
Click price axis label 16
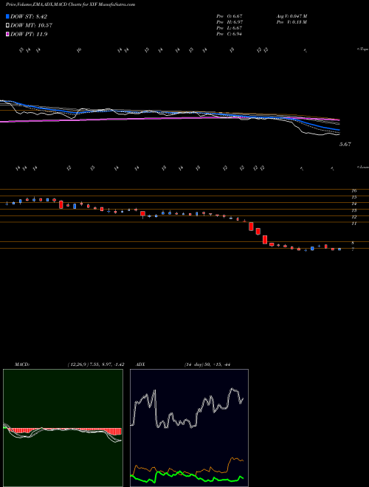[354, 191]
